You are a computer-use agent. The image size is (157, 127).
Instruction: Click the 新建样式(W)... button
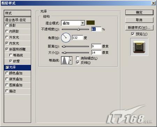point(139,28)
